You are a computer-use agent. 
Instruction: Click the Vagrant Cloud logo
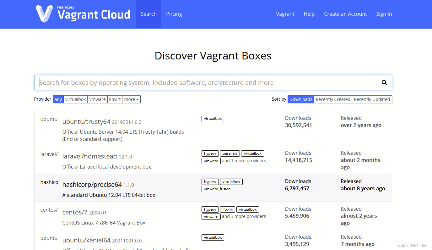click(x=83, y=14)
